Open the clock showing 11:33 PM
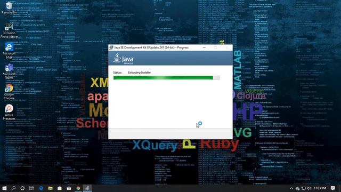The image size is (341, 192). tap(320, 188)
